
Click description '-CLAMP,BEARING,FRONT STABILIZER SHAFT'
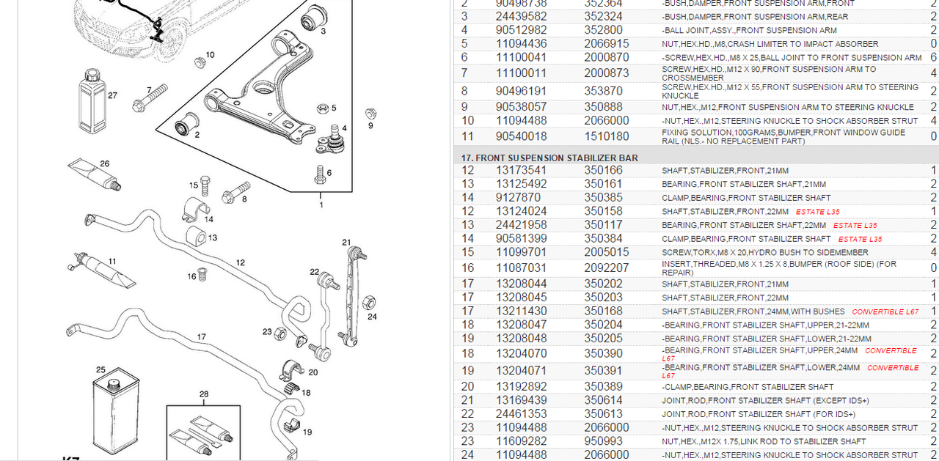point(748,386)
